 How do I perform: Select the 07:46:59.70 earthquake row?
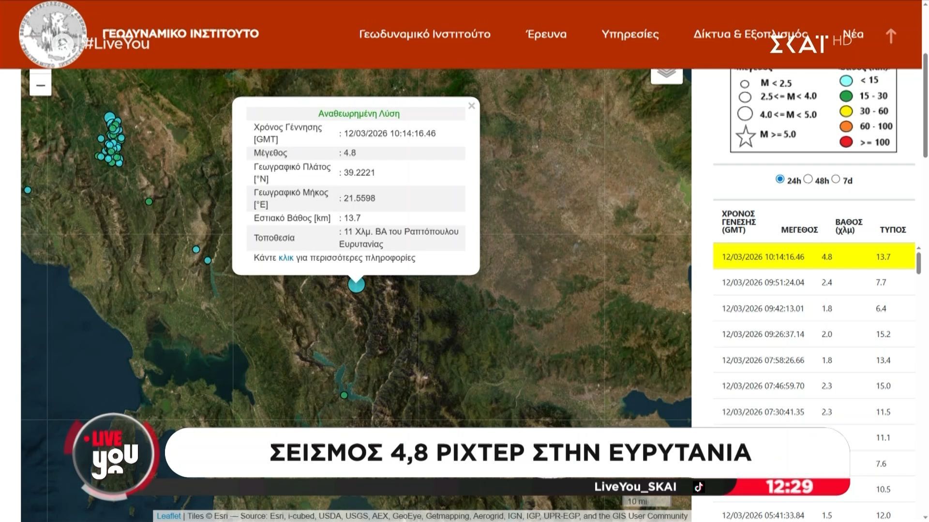point(814,386)
